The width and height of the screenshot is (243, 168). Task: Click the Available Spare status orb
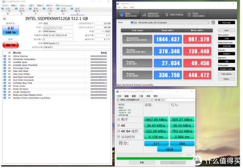click(x=4, y=62)
